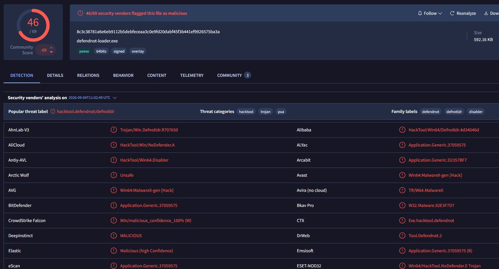Click the trojan threat category chip
The width and height of the screenshot is (499, 269).
[x=266, y=111]
